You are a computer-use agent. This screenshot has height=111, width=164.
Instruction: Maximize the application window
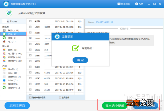pos(155,4)
